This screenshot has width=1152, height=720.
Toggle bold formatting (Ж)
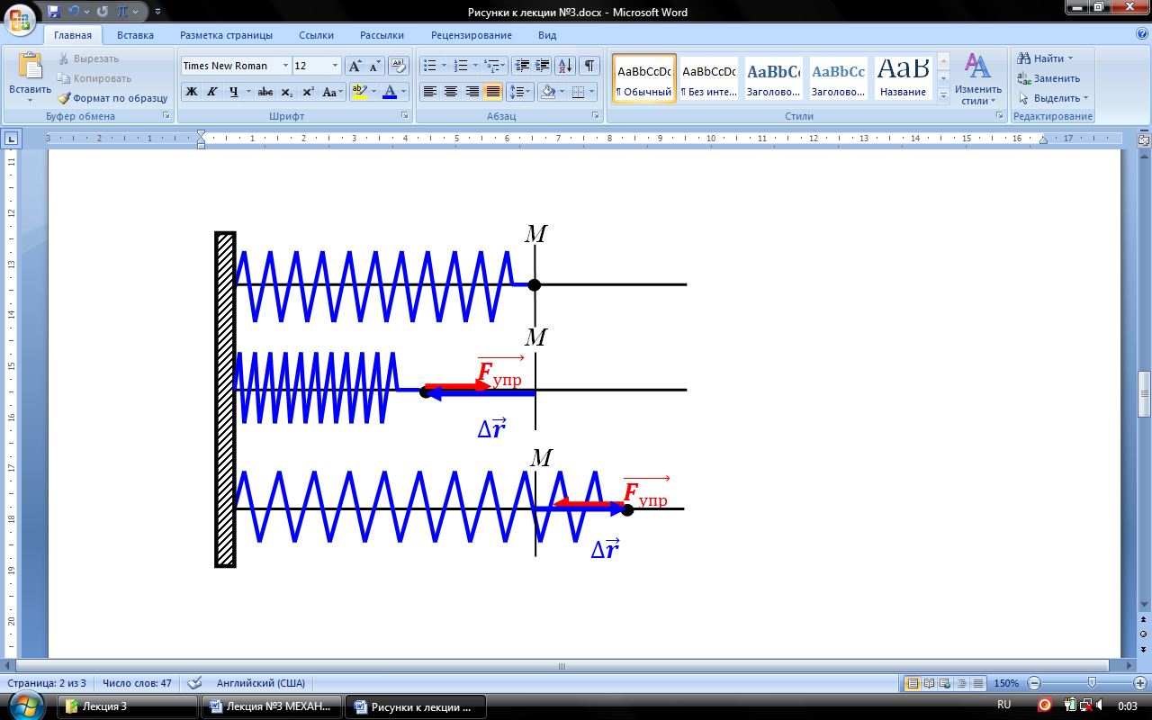tap(191, 92)
